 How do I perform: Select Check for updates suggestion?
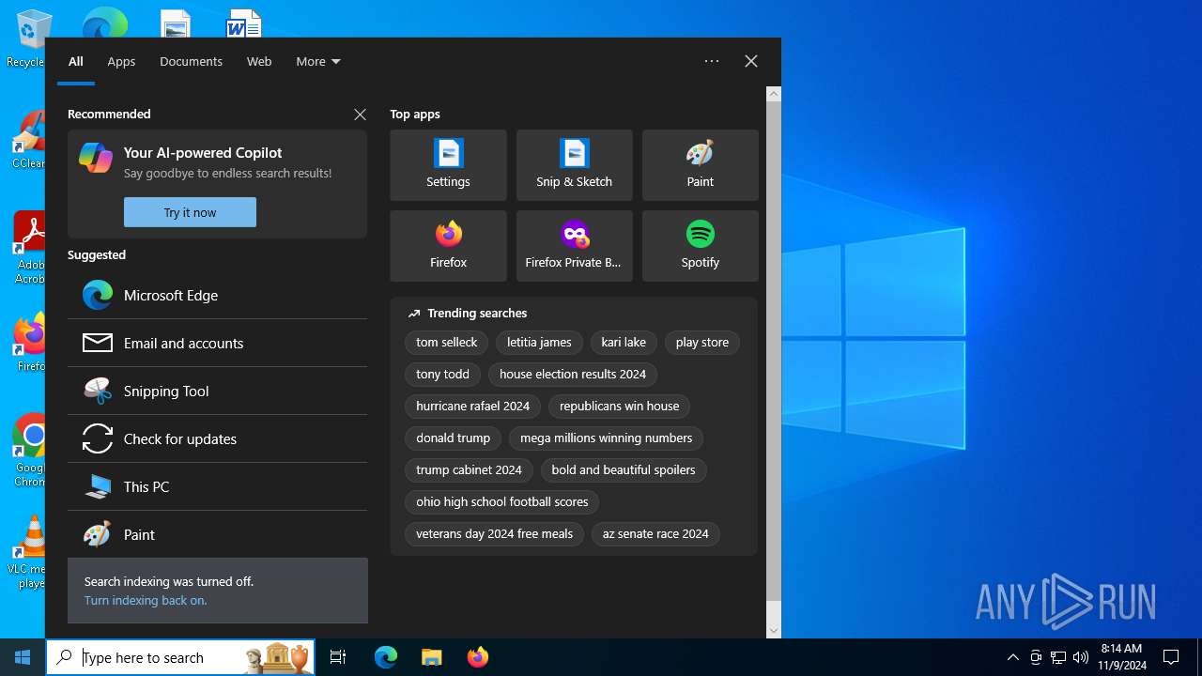pos(217,438)
